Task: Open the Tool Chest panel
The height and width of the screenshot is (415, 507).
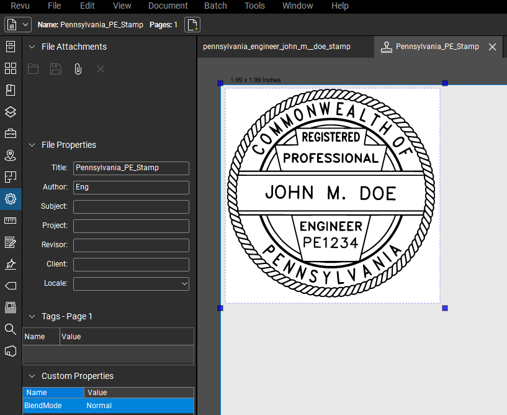Action: click(x=10, y=134)
